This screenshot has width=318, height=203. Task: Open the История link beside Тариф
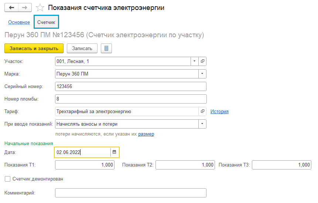coord(219,111)
